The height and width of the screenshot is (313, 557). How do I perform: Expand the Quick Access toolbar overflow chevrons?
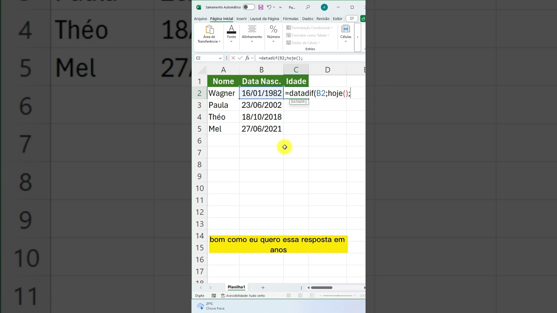[x=280, y=7]
